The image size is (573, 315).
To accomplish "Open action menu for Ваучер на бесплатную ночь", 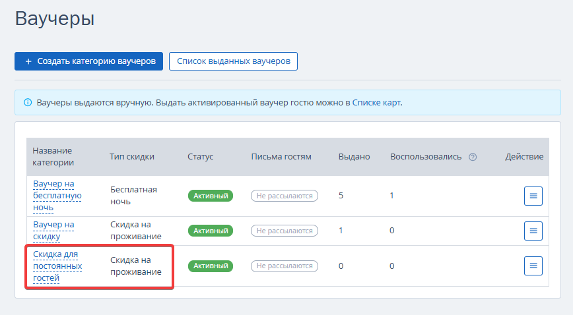I will coord(533,196).
